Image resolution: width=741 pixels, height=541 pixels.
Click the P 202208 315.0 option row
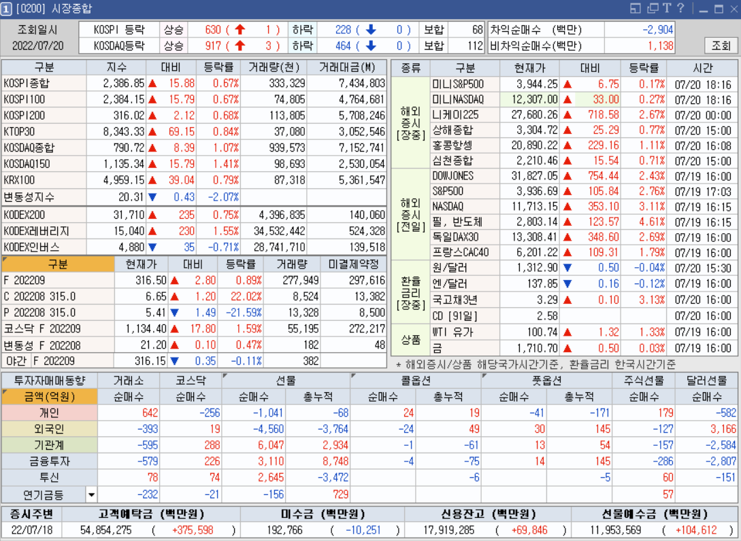(58, 313)
